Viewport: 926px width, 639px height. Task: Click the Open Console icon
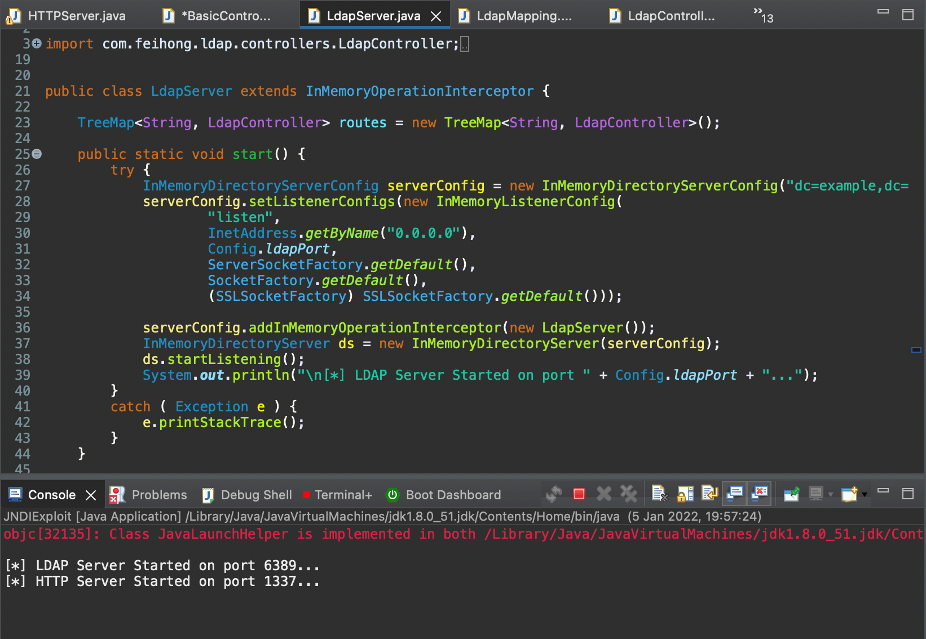click(849, 494)
